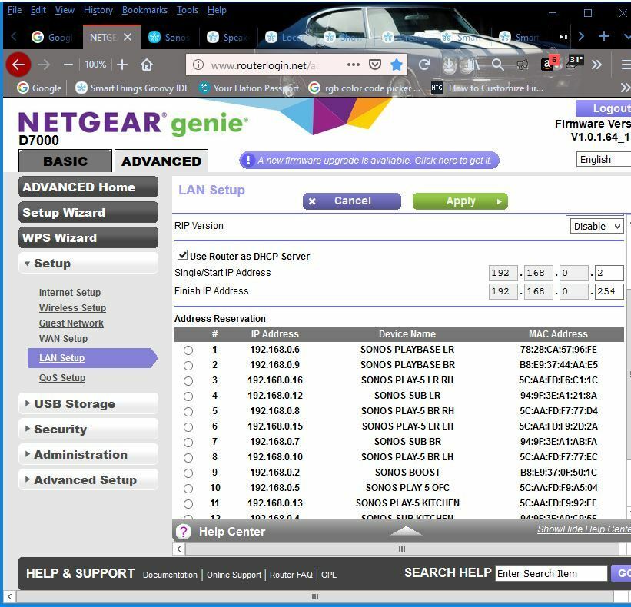Expand the Help Center panel arrow
The height and width of the screenshot is (607, 631).
(x=406, y=532)
